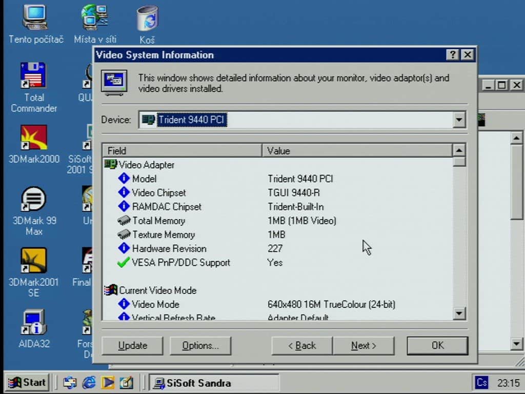Launch 3DMark2001 SE desktop shortcut
The width and height of the screenshot is (525, 394).
[x=33, y=272]
